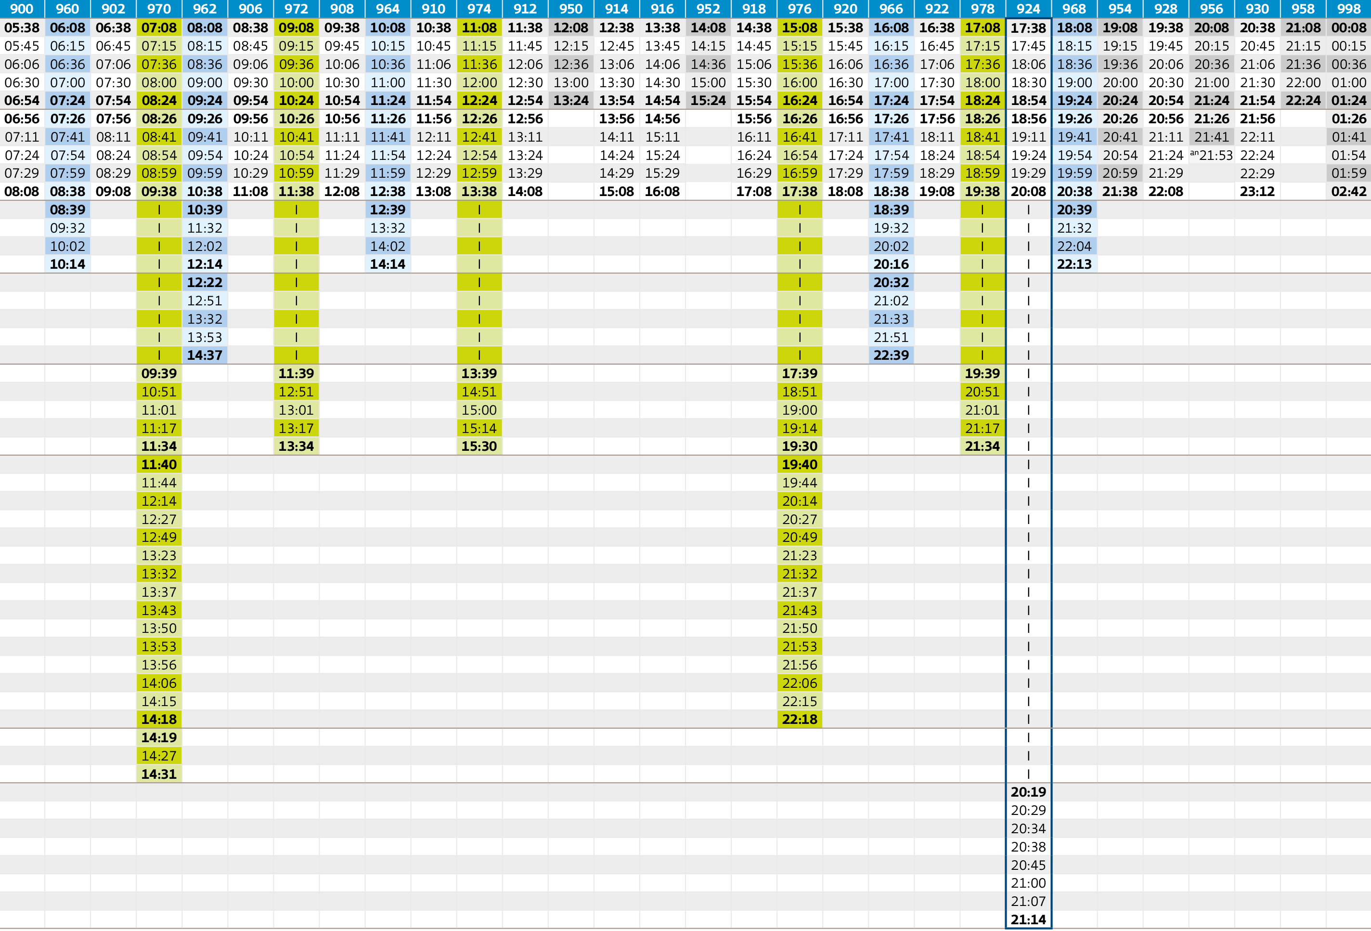
Task: Select the 13:34 cell in column 972
Action: click(296, 446)
